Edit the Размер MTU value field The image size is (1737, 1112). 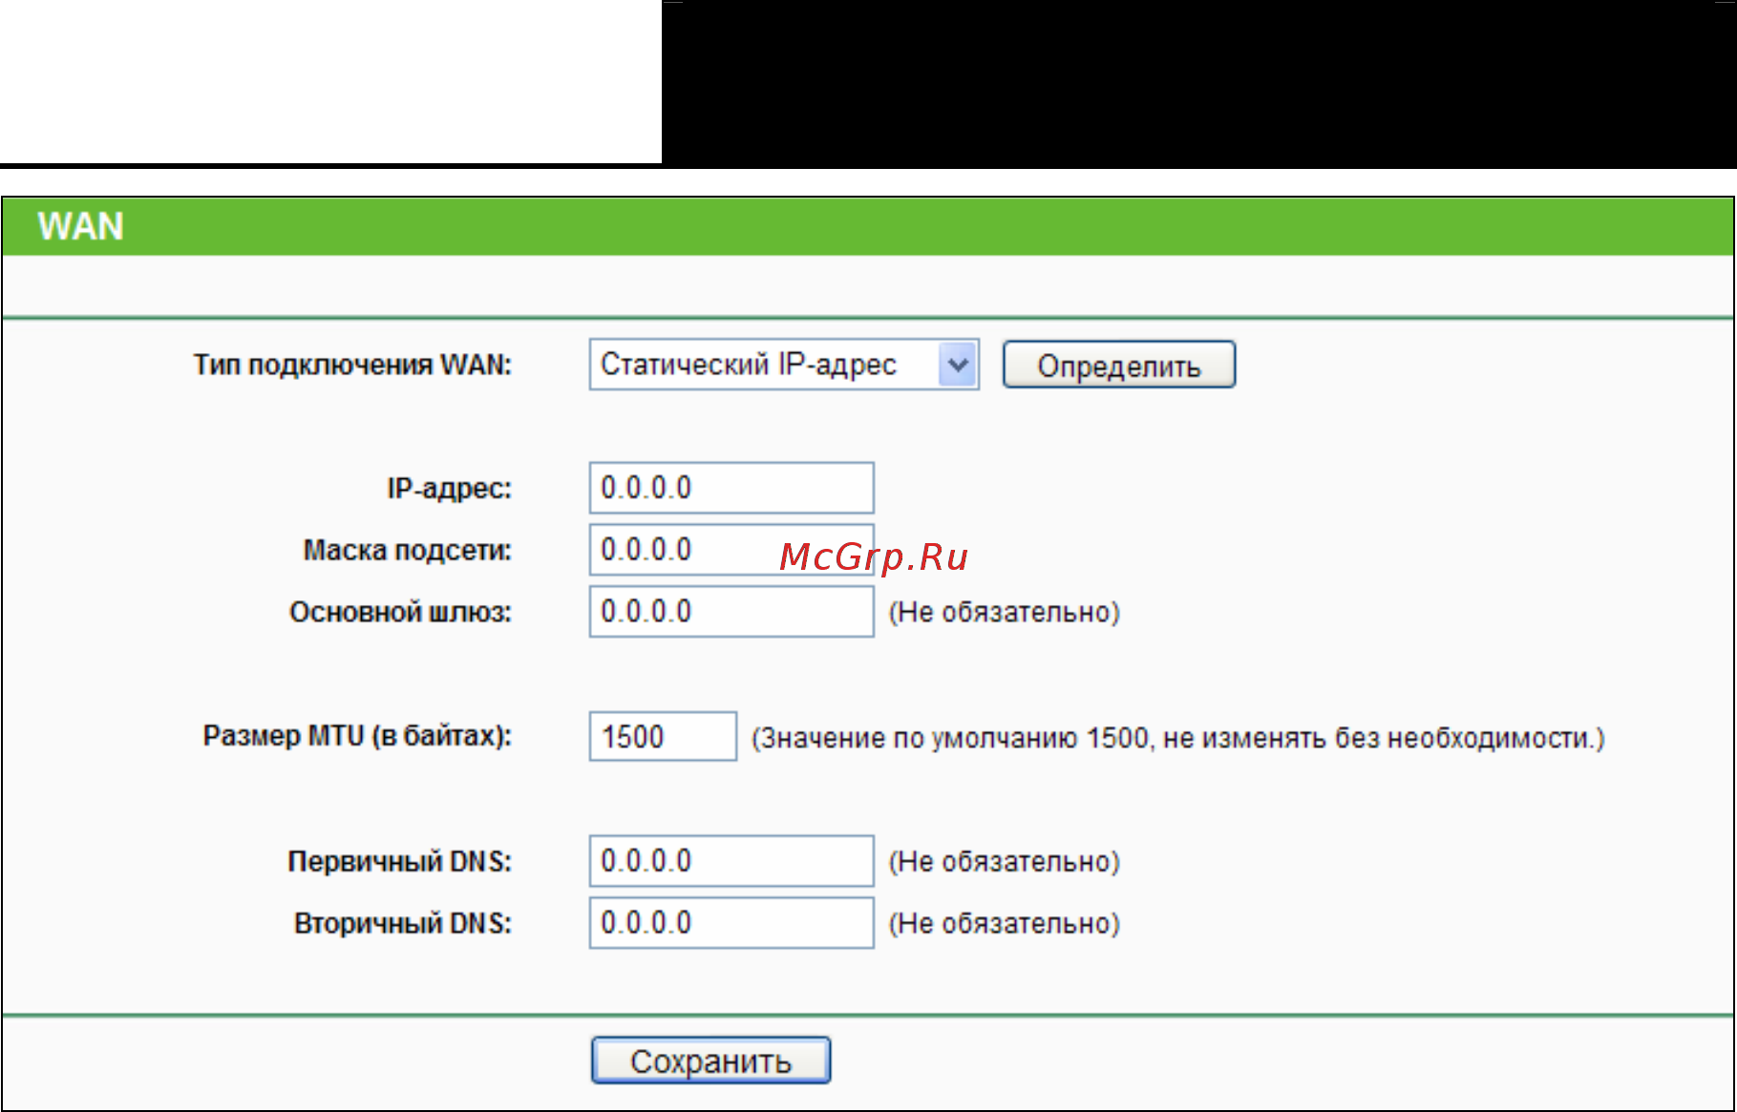pyautogui.click(x=663, y=737)
